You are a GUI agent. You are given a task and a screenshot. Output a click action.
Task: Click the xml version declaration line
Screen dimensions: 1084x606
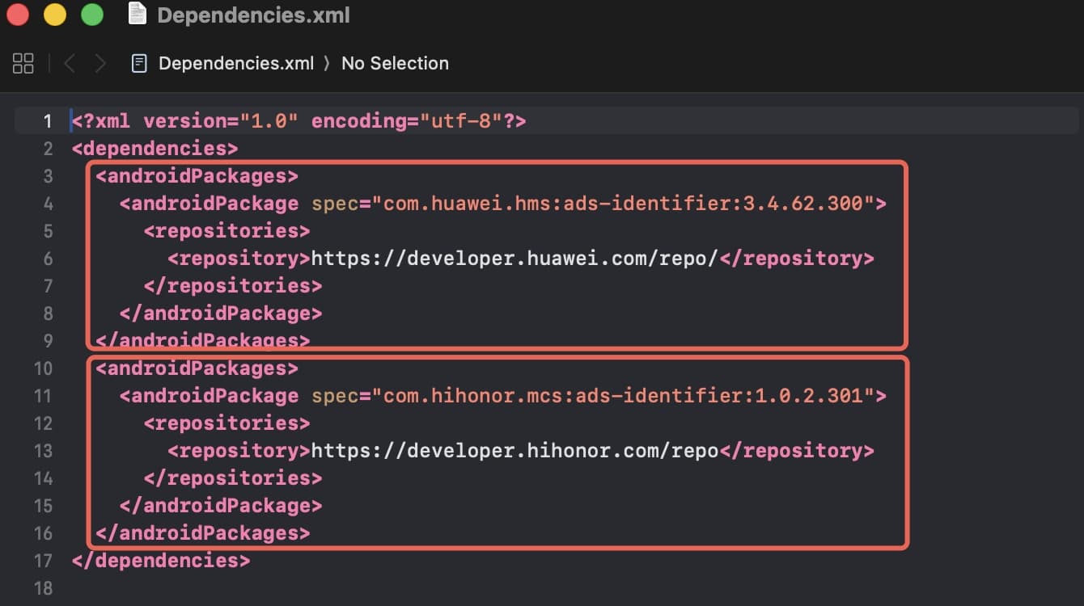point(299,121)
